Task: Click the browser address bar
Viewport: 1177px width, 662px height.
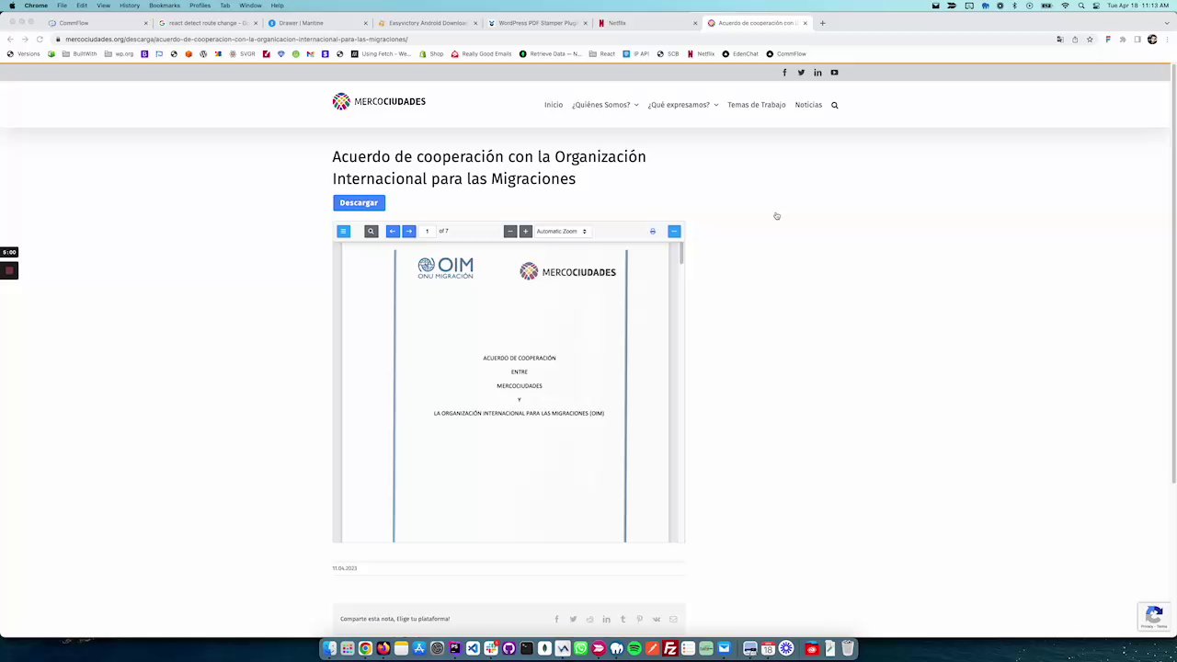Action: pyautogui.click(x=552, y=40)
